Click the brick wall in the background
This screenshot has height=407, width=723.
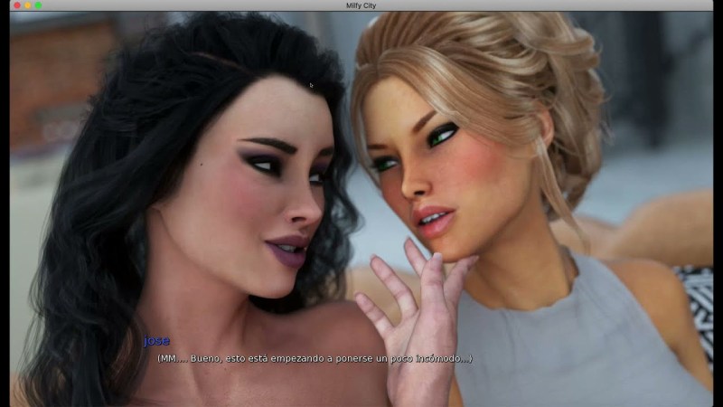pyautogui.click(x=54, y=81)
